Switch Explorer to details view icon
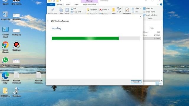The width and height of the screenshot is (189, 106). (x=157, y=84)
